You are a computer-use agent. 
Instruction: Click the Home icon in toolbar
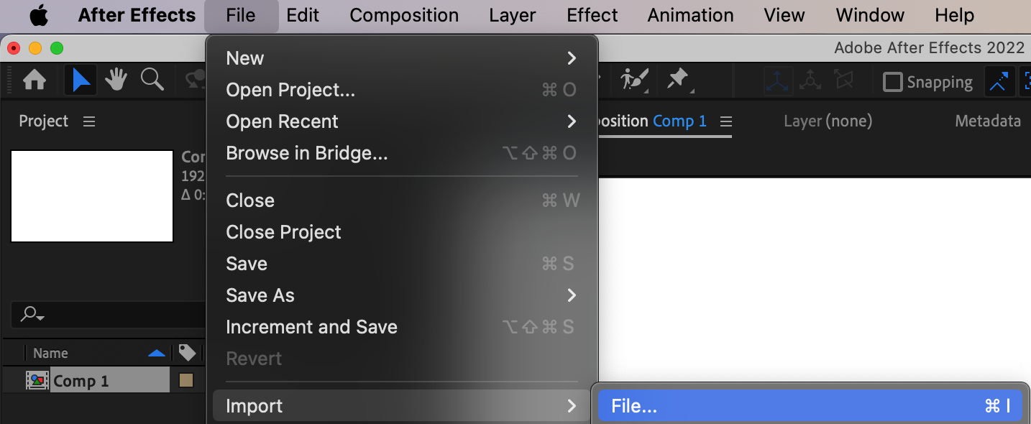coord(35,80)
